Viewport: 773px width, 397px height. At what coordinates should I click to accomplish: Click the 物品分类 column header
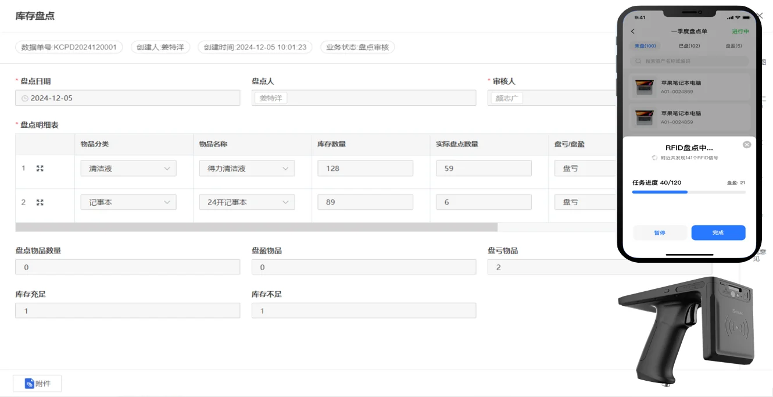pos(95,144)
